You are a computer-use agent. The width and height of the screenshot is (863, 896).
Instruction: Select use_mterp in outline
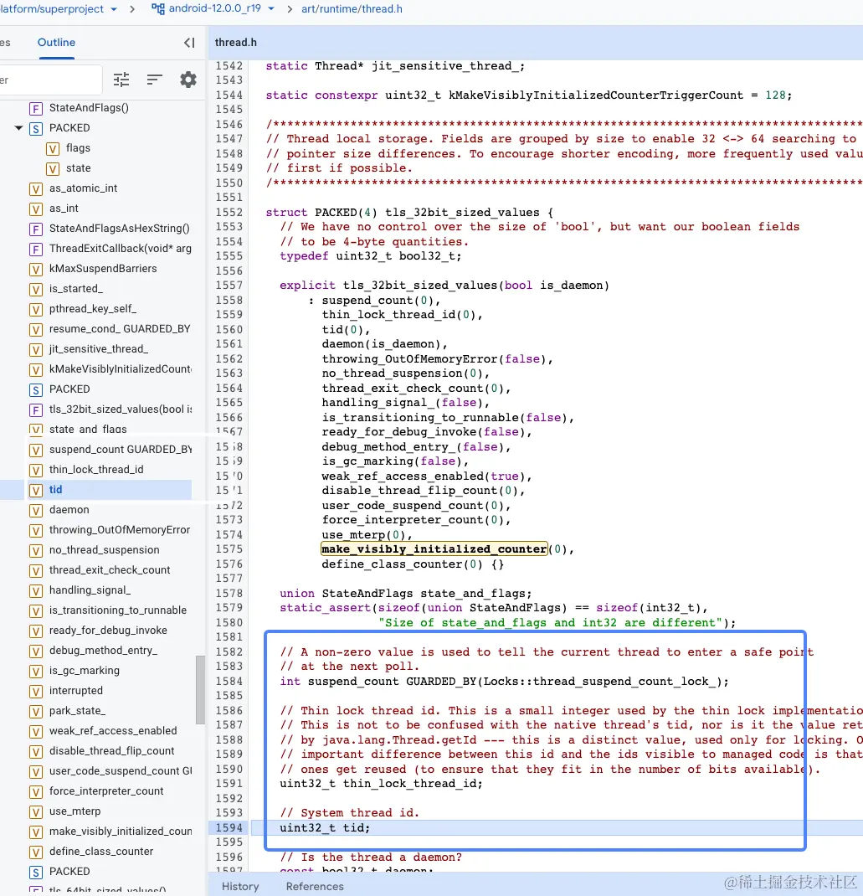click(74, 811)
